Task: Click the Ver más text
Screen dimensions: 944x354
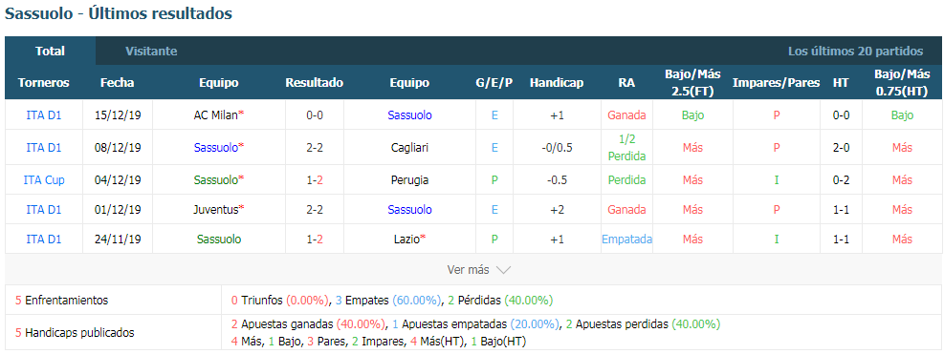Action: coord(468,270)
